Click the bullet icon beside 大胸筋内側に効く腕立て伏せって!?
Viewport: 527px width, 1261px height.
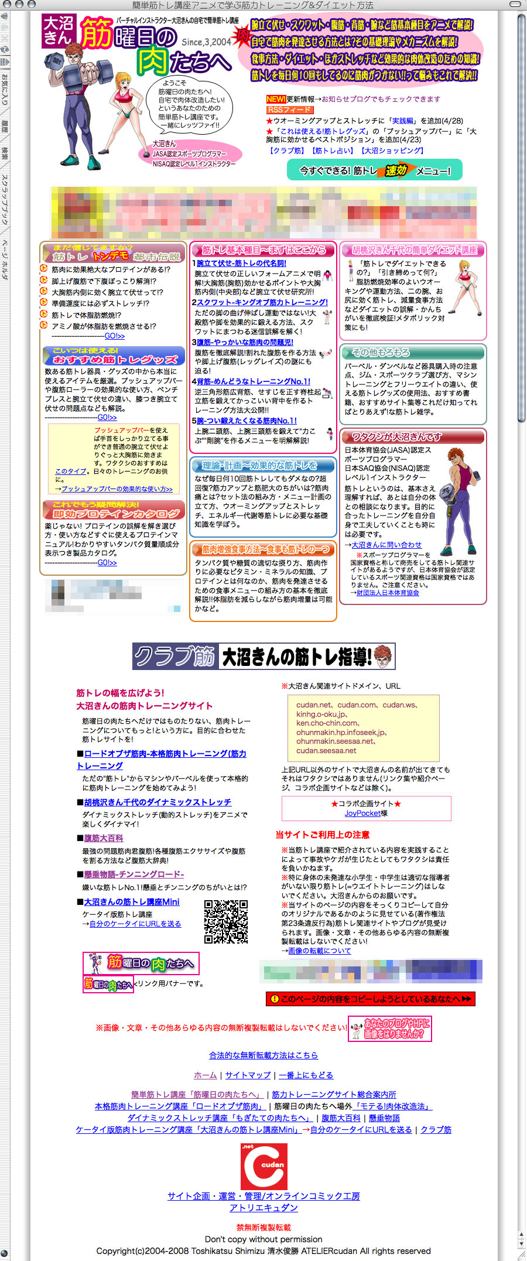44,292
